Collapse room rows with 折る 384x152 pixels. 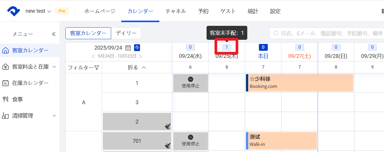click(x=137, y=67)
